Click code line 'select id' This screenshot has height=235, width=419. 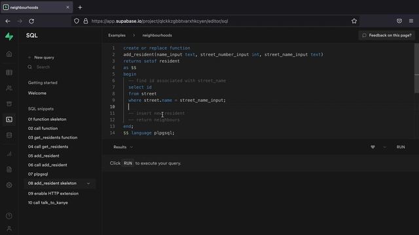(139, 87)
